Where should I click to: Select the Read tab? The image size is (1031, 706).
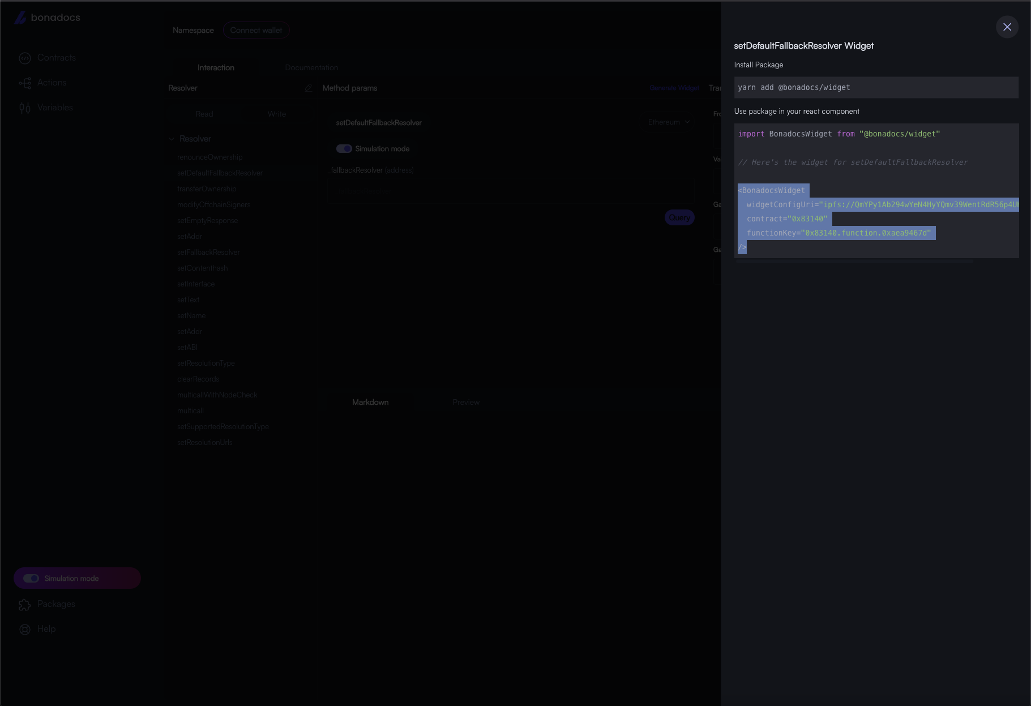point(204,114)
